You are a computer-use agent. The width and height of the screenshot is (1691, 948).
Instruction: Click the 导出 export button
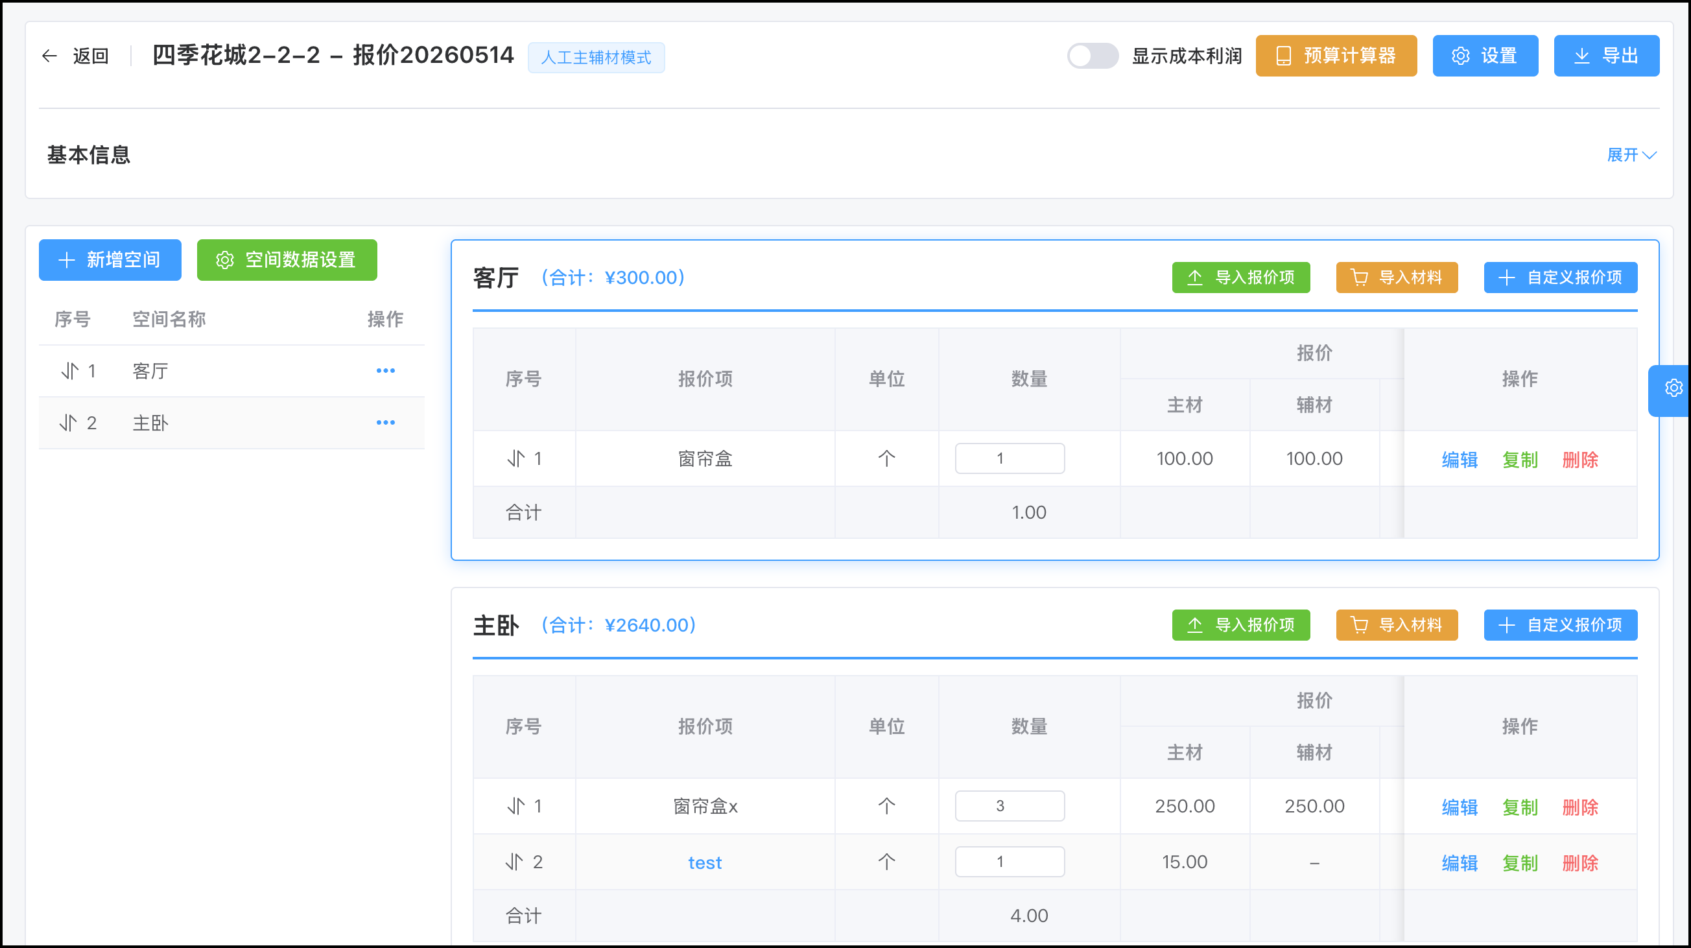(1606, 56)
